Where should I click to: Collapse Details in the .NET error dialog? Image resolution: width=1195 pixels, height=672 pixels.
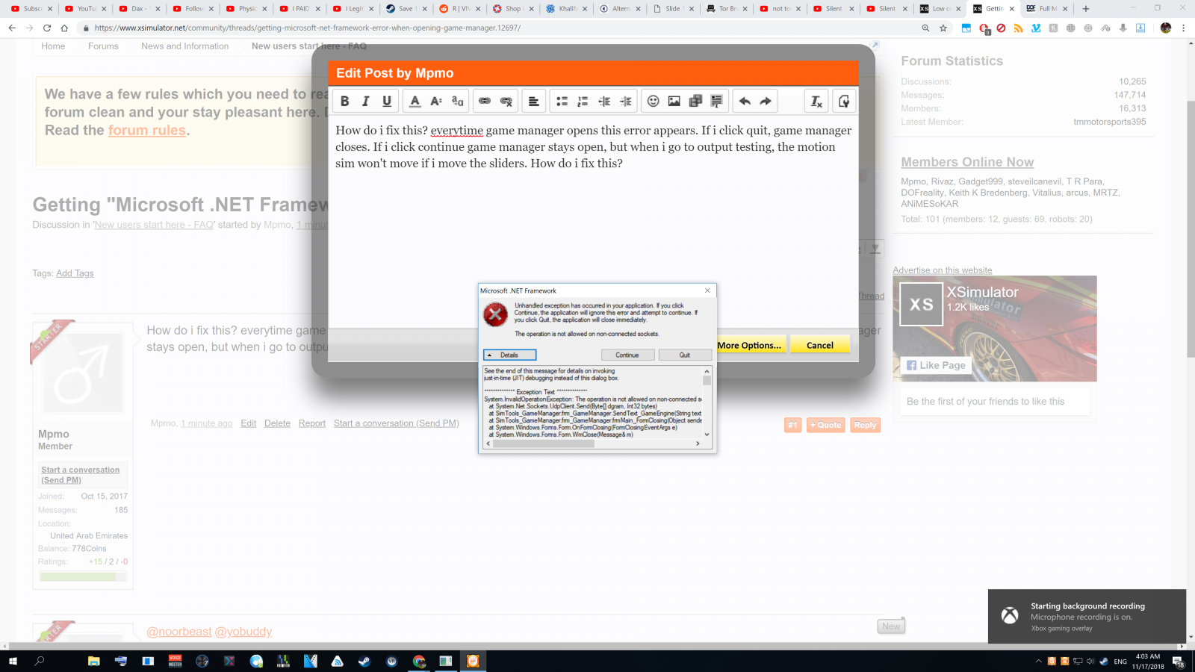click(x=509, y=355)
